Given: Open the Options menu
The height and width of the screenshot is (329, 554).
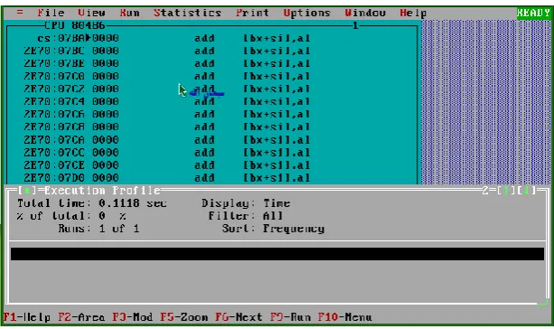Looking at the screenshot, I should pyautogui.click(x=306, y=13).
